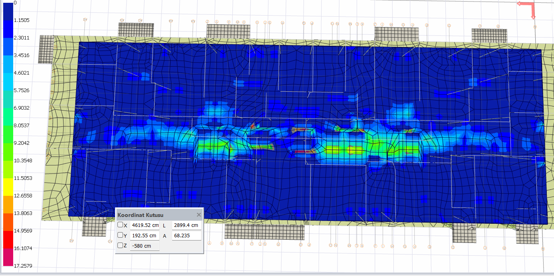Screen dimensions: 554x276
Task: Click the bright green legend swatch above 9.2042
Action: [x=8, y=134]
